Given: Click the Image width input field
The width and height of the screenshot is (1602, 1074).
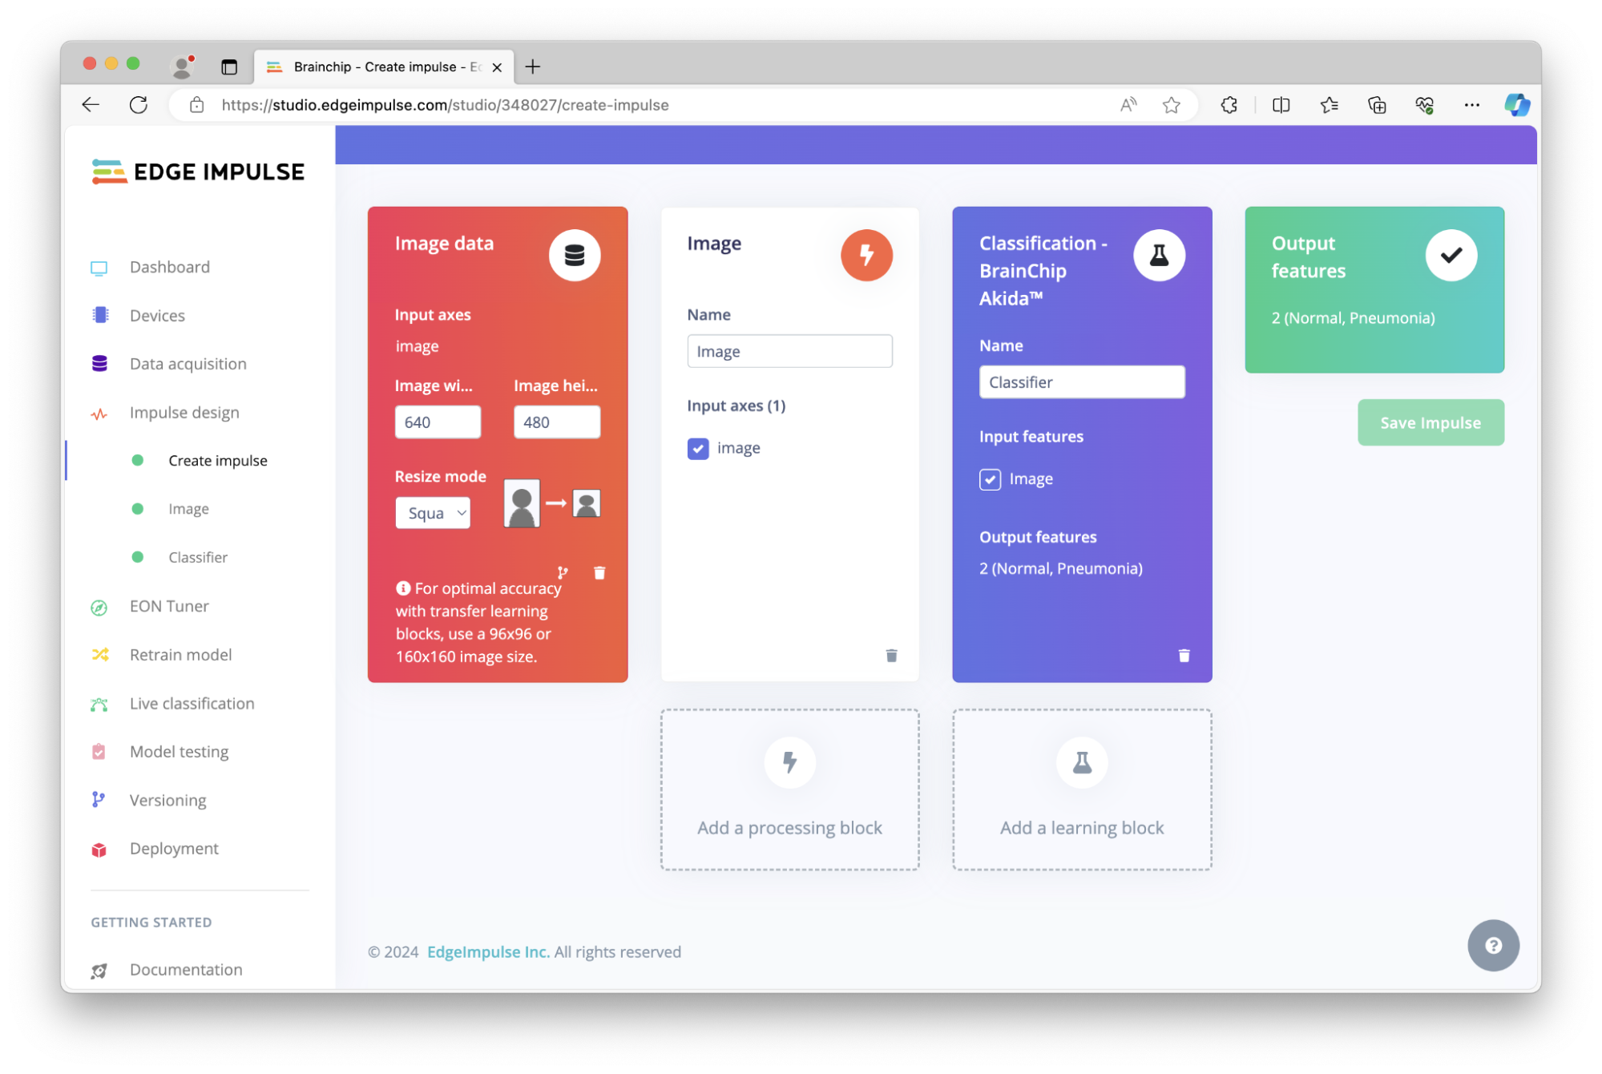Looking at the screenshot, I should pyautogui.click(x=438, y=422).
